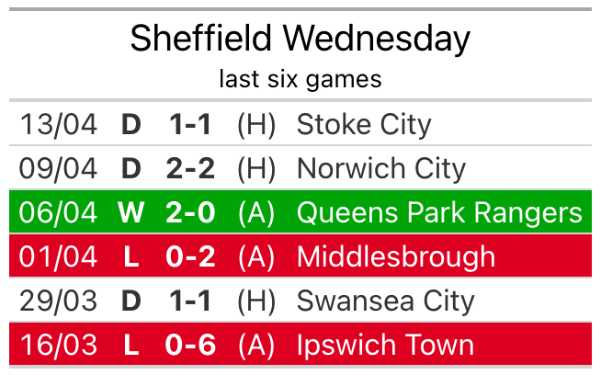Select the 06/04 match date
Screen dimensions: 601x375
(x=59, y=212)
